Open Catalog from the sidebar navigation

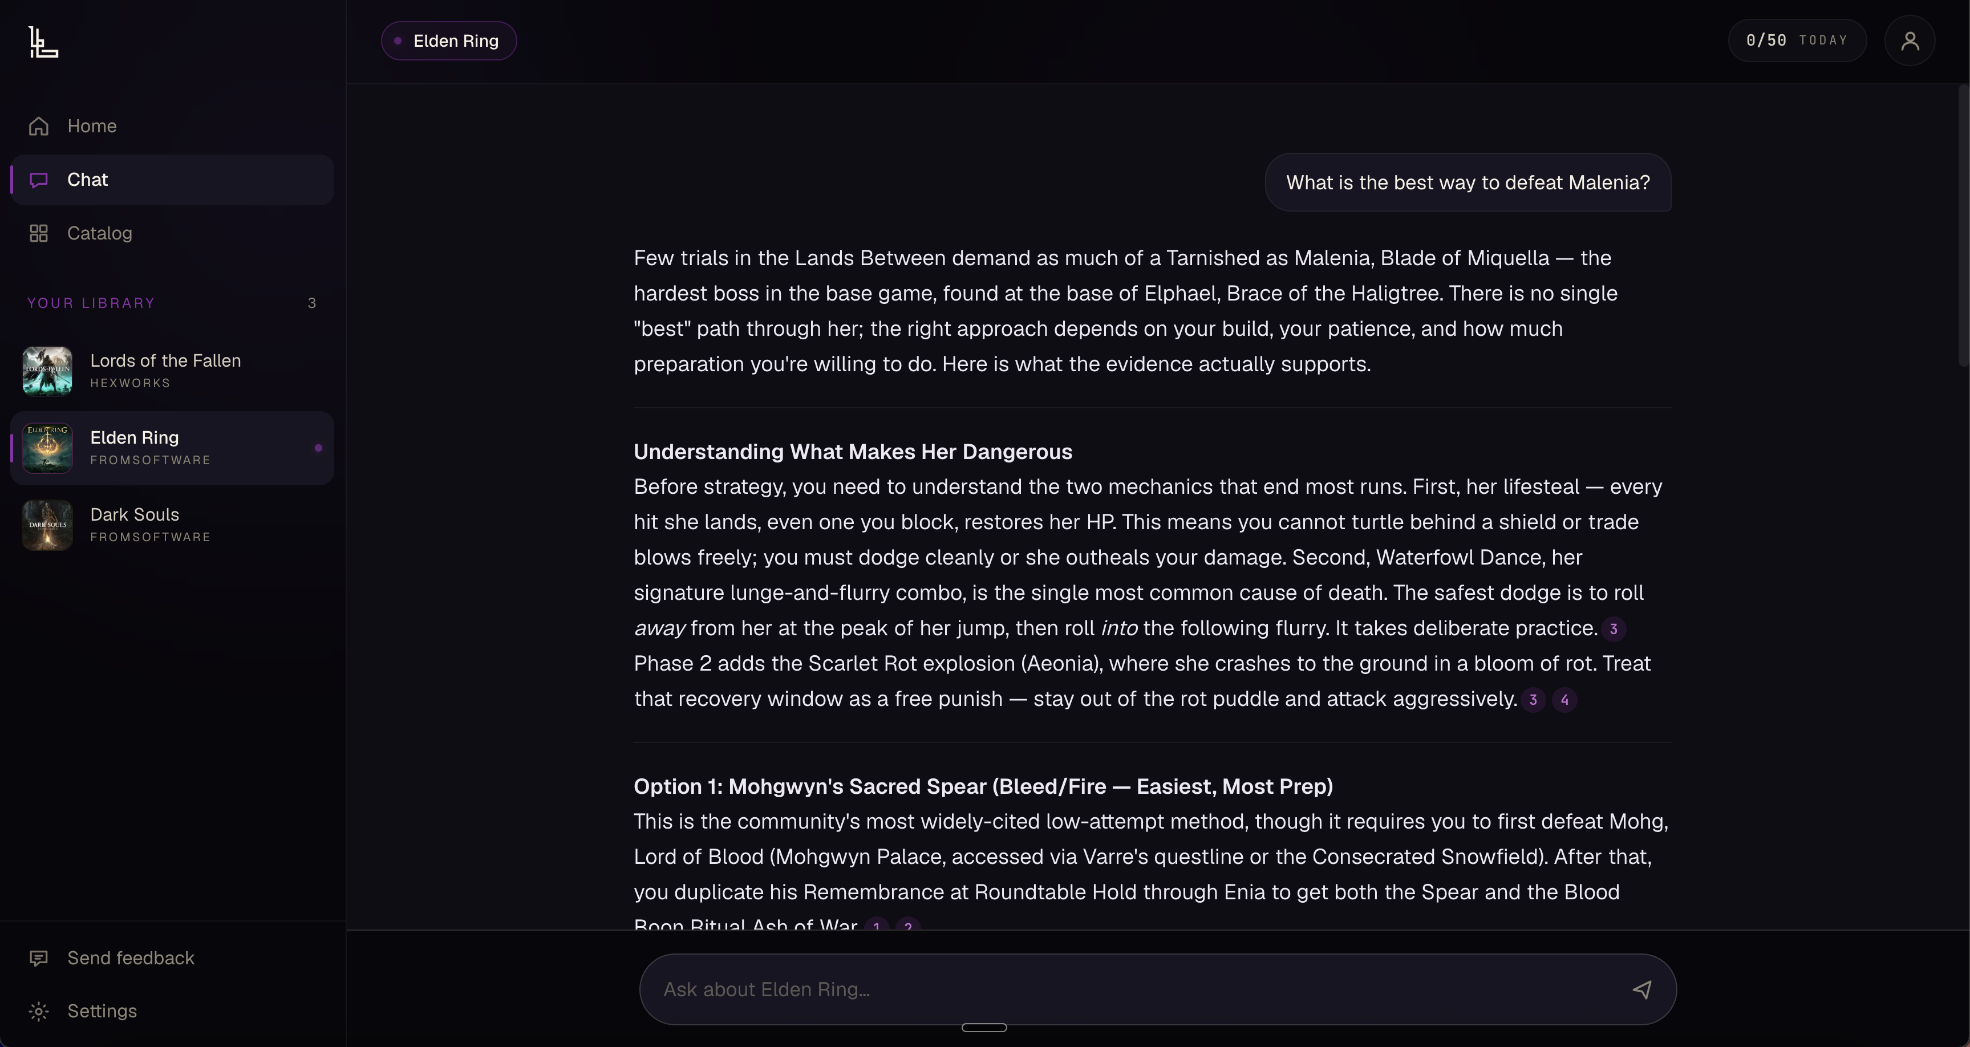pyautogui.click(x=172, y=233)
